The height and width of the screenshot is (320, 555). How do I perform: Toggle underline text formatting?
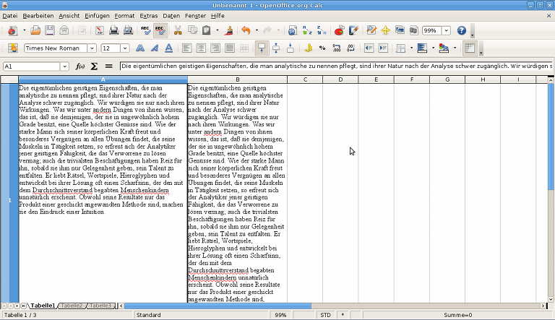pos(168,48)
